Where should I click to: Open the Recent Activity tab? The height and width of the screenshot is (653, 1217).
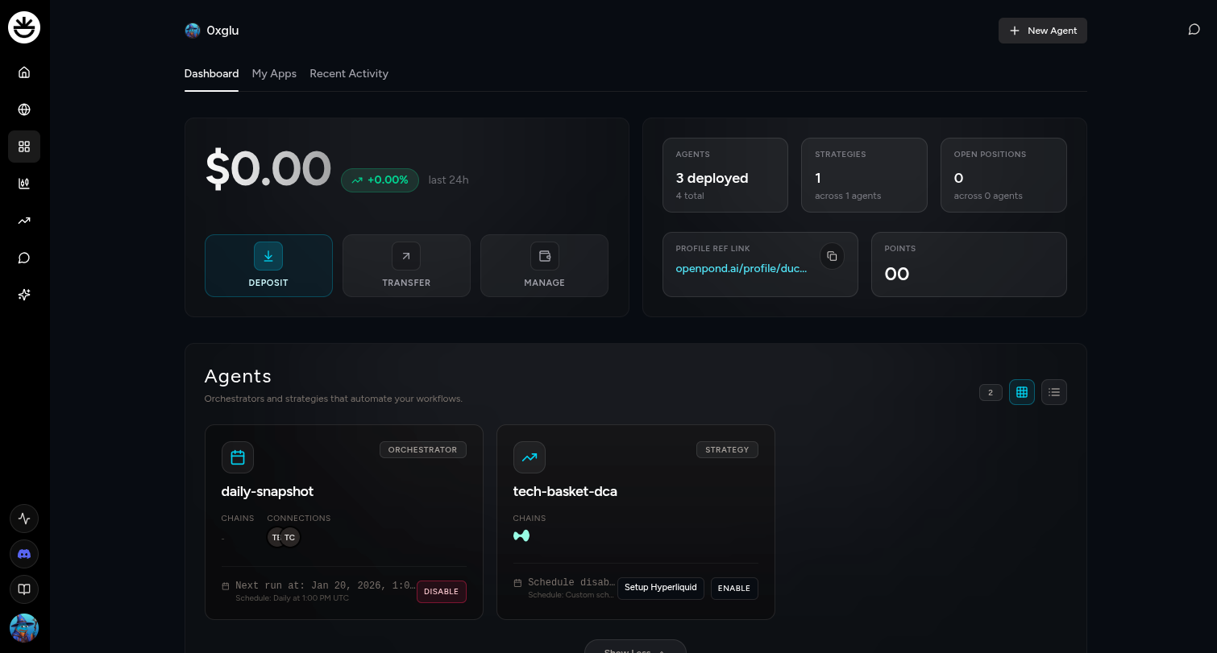(348, 74)
